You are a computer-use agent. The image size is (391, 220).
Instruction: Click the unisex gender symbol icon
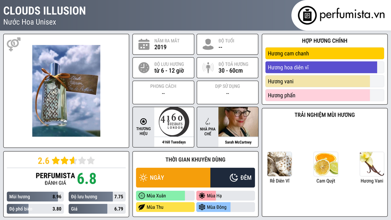click(x=13, y=44)
